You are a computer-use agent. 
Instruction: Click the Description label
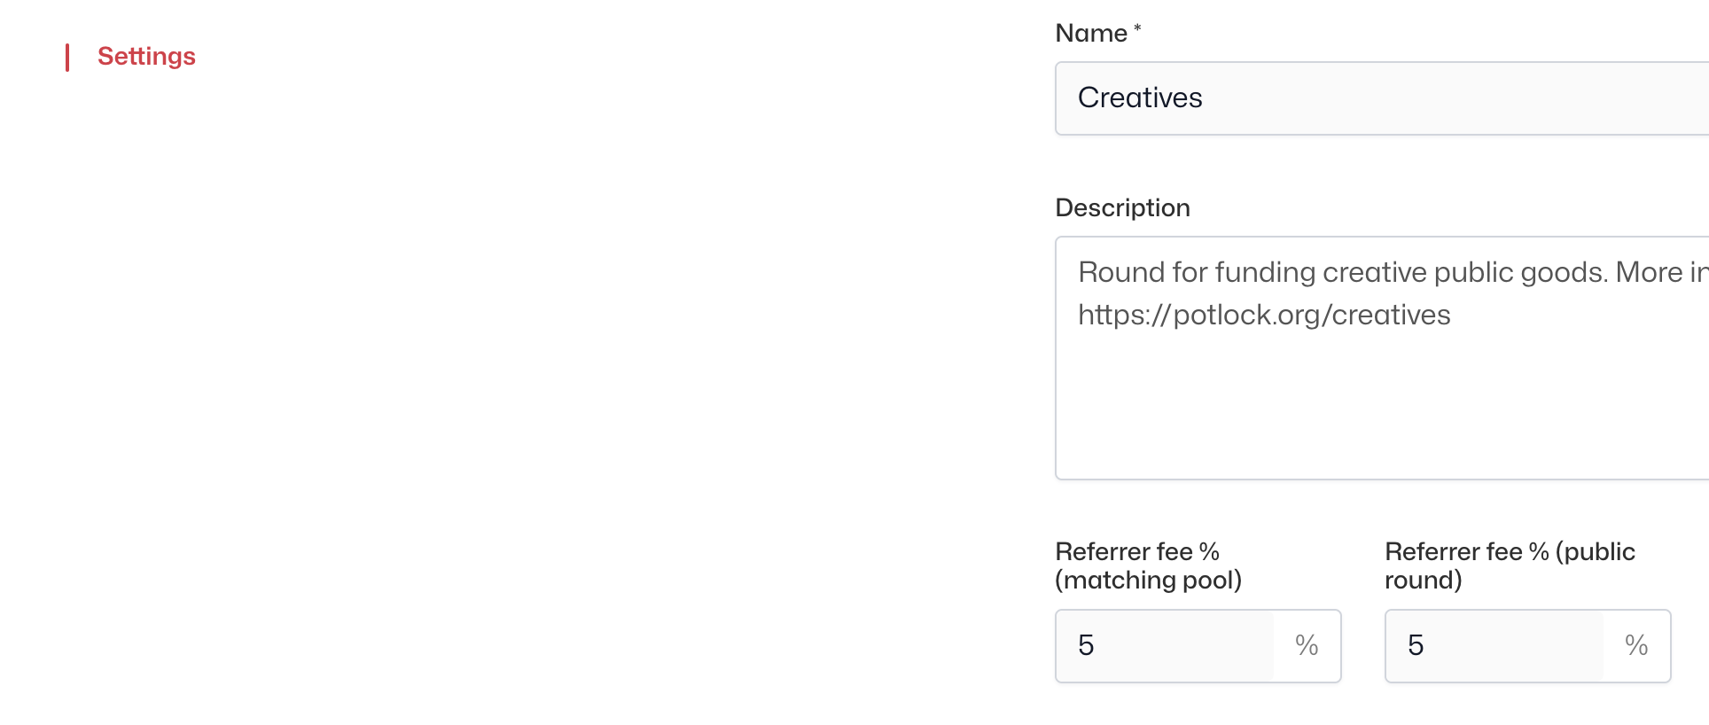pos(1122,208)
